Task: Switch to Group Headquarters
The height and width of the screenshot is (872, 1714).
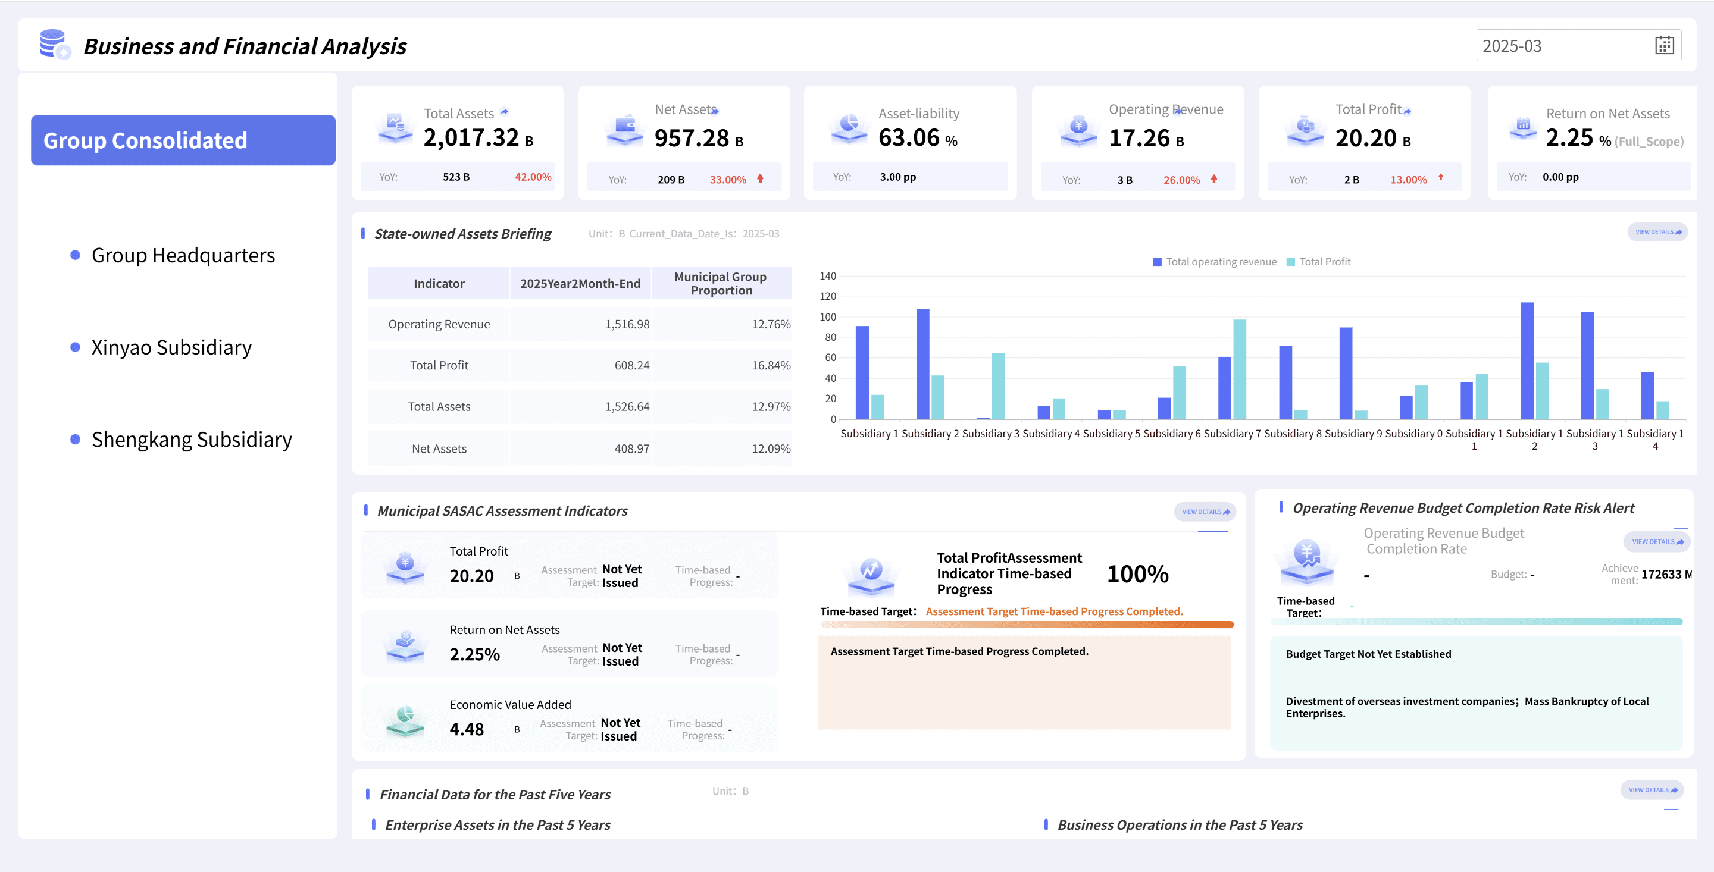Action: pos(183,255)
